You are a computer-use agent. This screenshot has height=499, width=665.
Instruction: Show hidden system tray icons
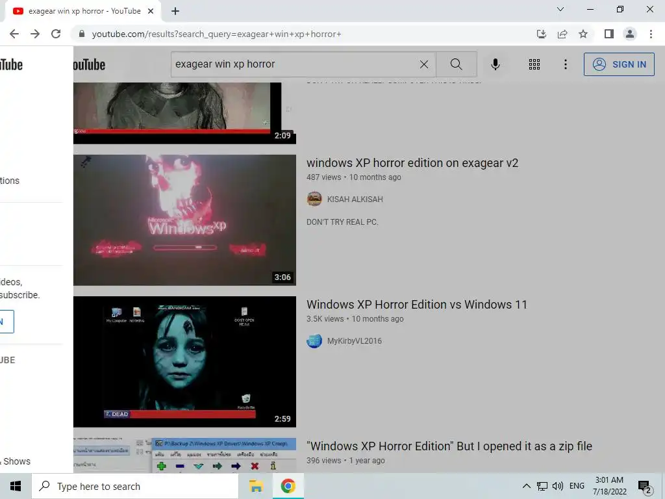(526, 486)
